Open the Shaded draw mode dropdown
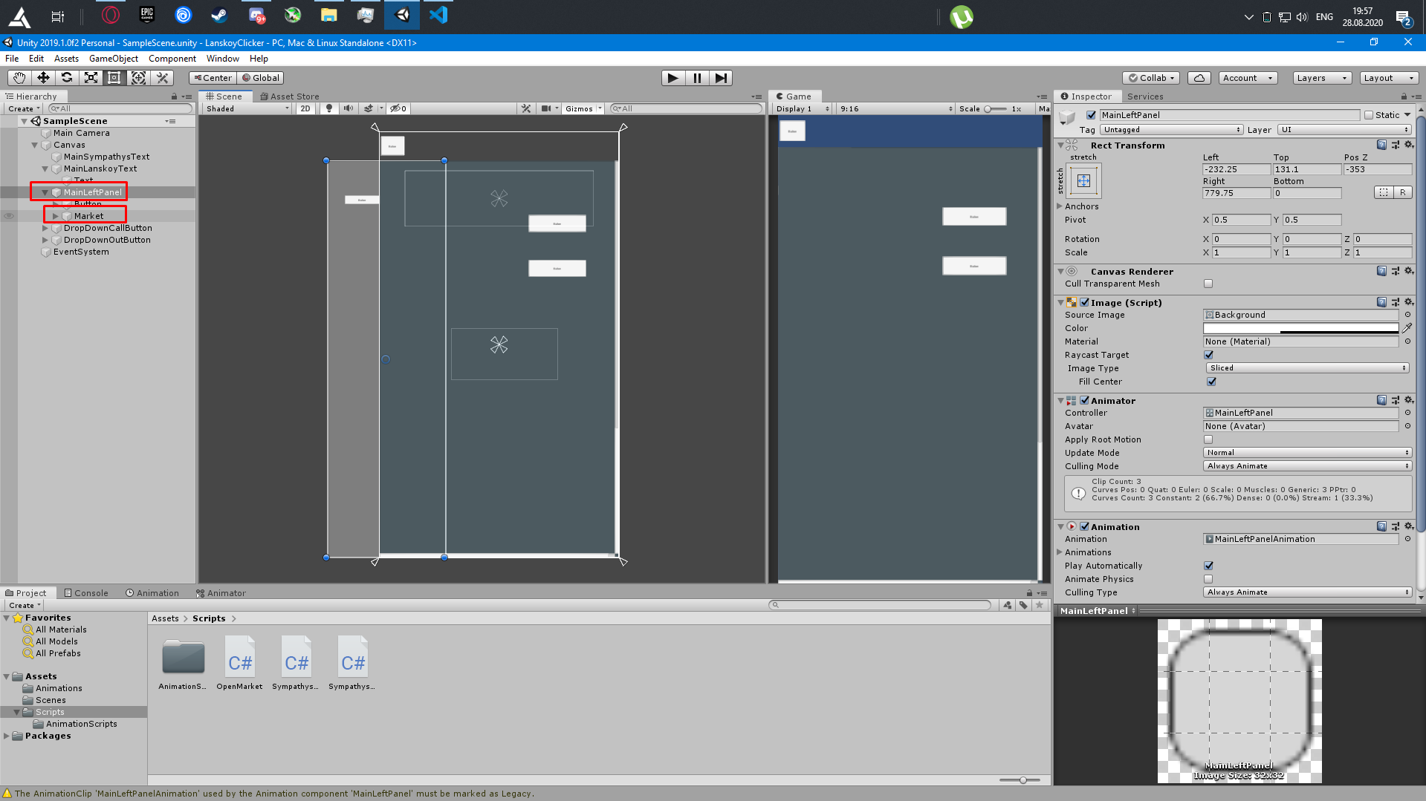The width and height of the screenshot is (1426, 801). [x=247, y=108]
